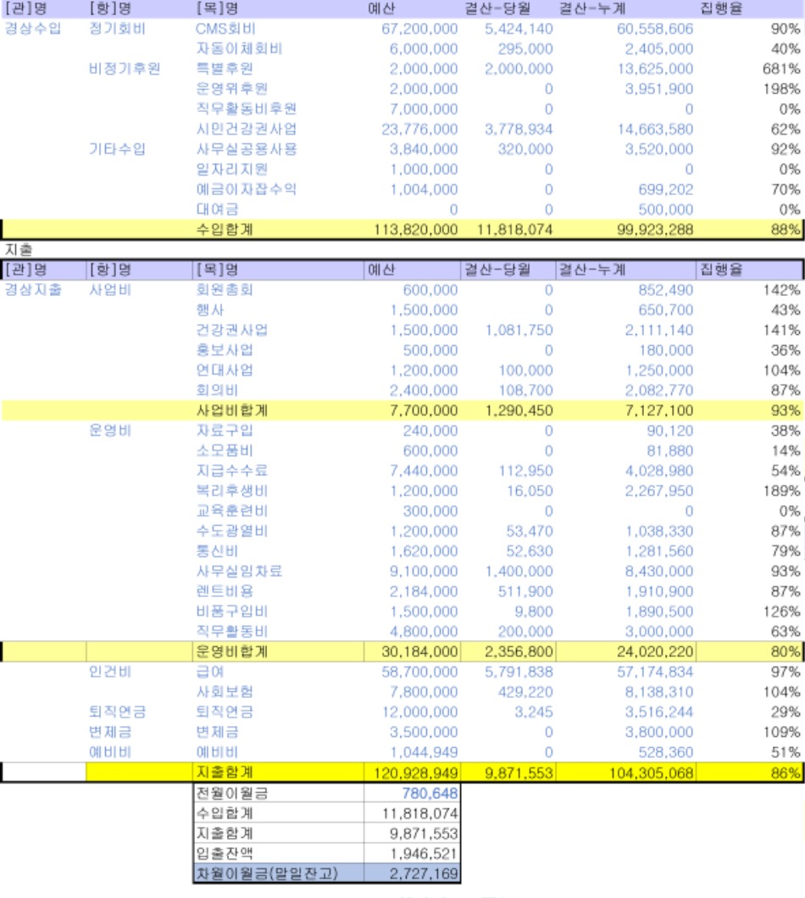This screenshot has width=805, height=898.
Task: Select the 특별후원 item cell
Action: point(225,69)
